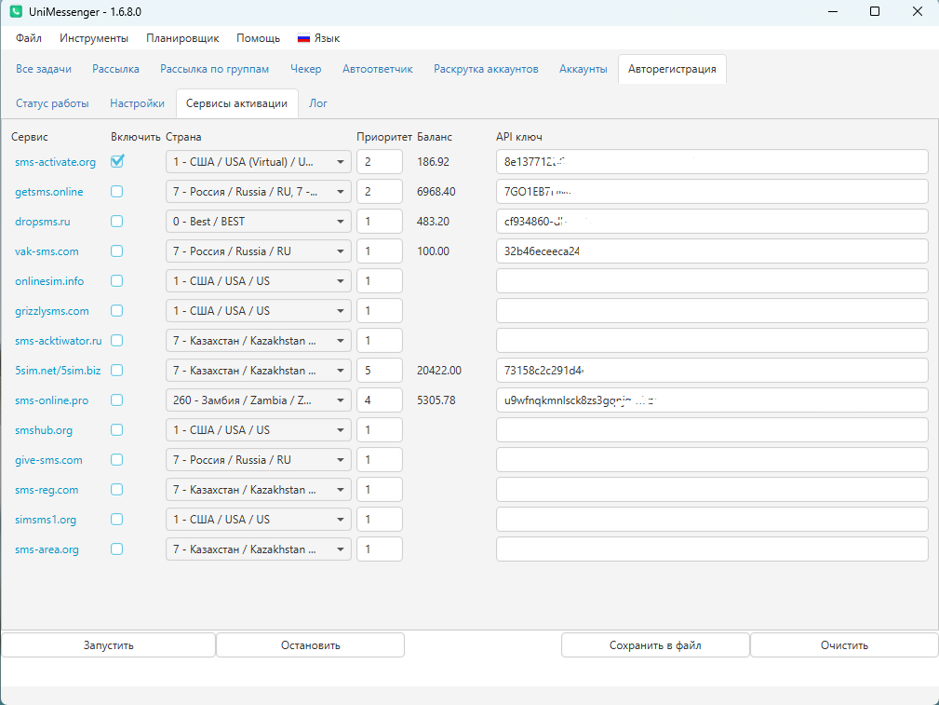Expand give-sms.com country dropdown
The image size is (939, 705).
tap(258, 460)
